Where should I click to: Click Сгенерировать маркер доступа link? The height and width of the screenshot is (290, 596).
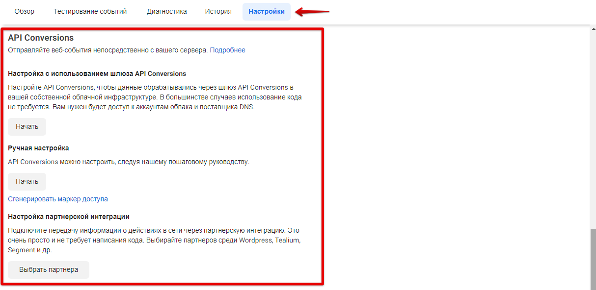pos(58,199)
